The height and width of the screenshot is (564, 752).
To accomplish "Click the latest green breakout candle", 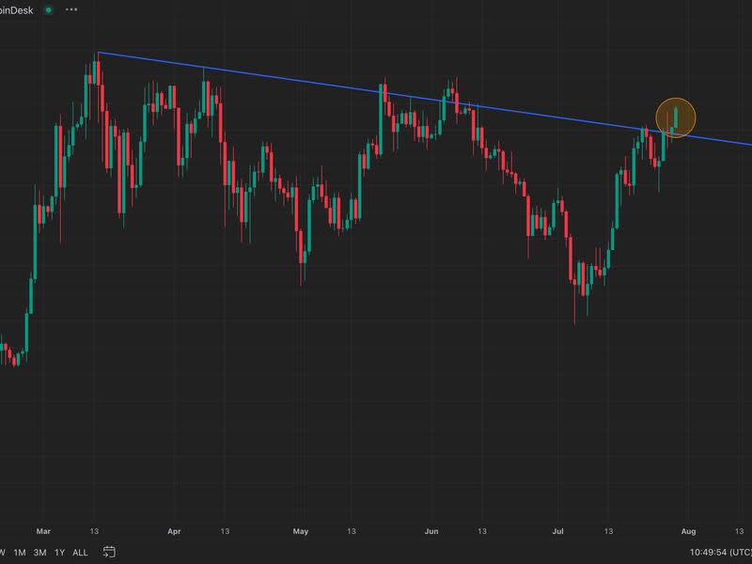I will coord(676,117).
